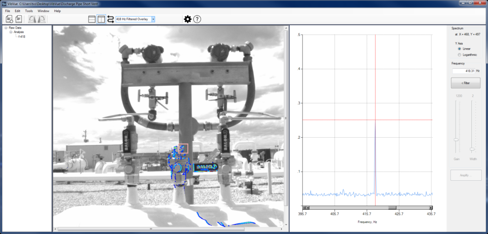Open settings via the gear icon
Image resolution: width=488 pixels, height=234 pixels.
click(188, 19)
